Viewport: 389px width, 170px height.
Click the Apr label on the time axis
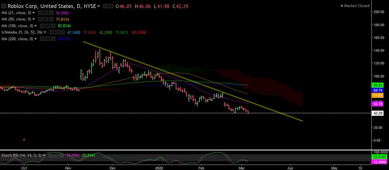(x=290, y=168)
